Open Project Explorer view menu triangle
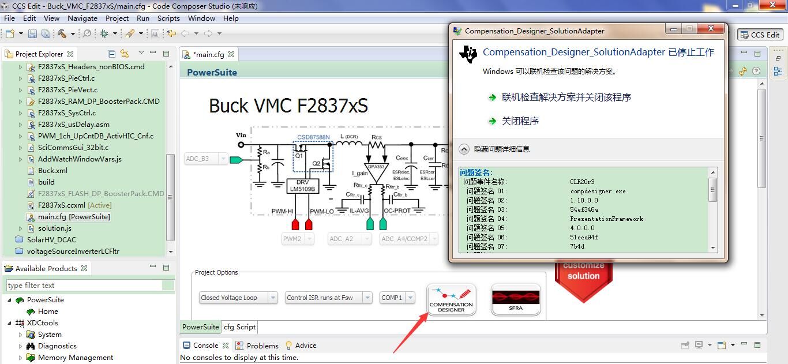Viewport: 788px width, 364px height. click(x=141, y=53)
